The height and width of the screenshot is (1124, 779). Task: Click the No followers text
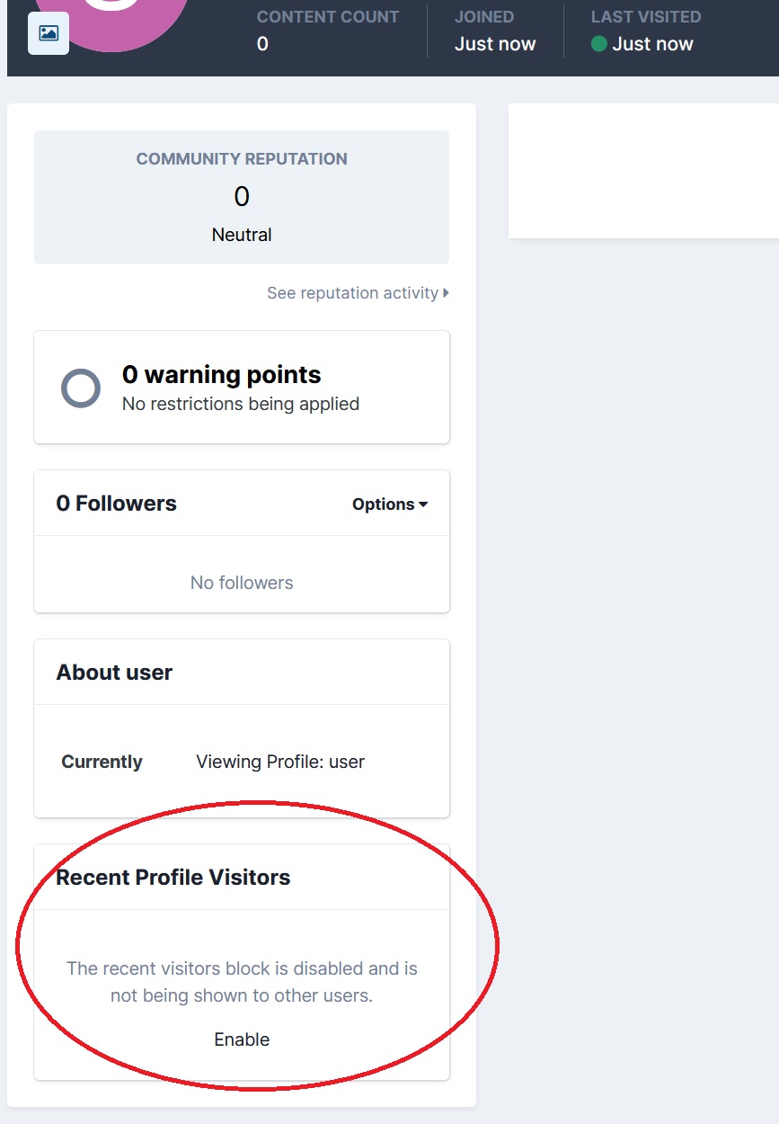242,583
